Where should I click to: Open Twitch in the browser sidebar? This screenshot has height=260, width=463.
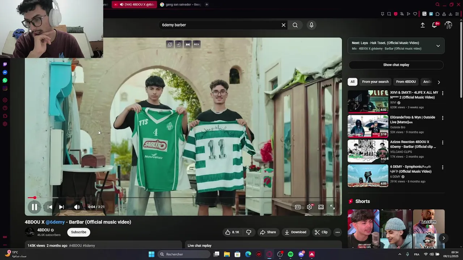click(5, 64)
